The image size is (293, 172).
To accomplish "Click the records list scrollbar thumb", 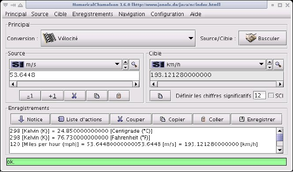I will tap(280, 138).
